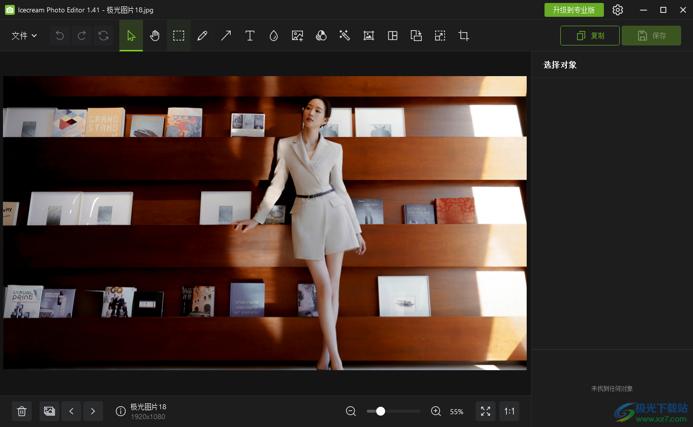Screen dimensions: 693x427
Task: Click the 升级到专业版 upgrade button
Action: pos(574,10)
